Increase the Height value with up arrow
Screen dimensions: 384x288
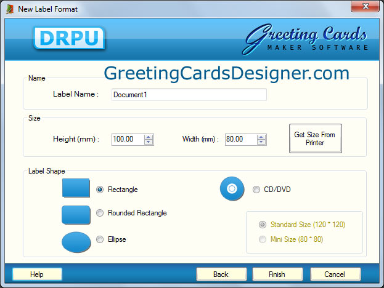tap(149, 137)
